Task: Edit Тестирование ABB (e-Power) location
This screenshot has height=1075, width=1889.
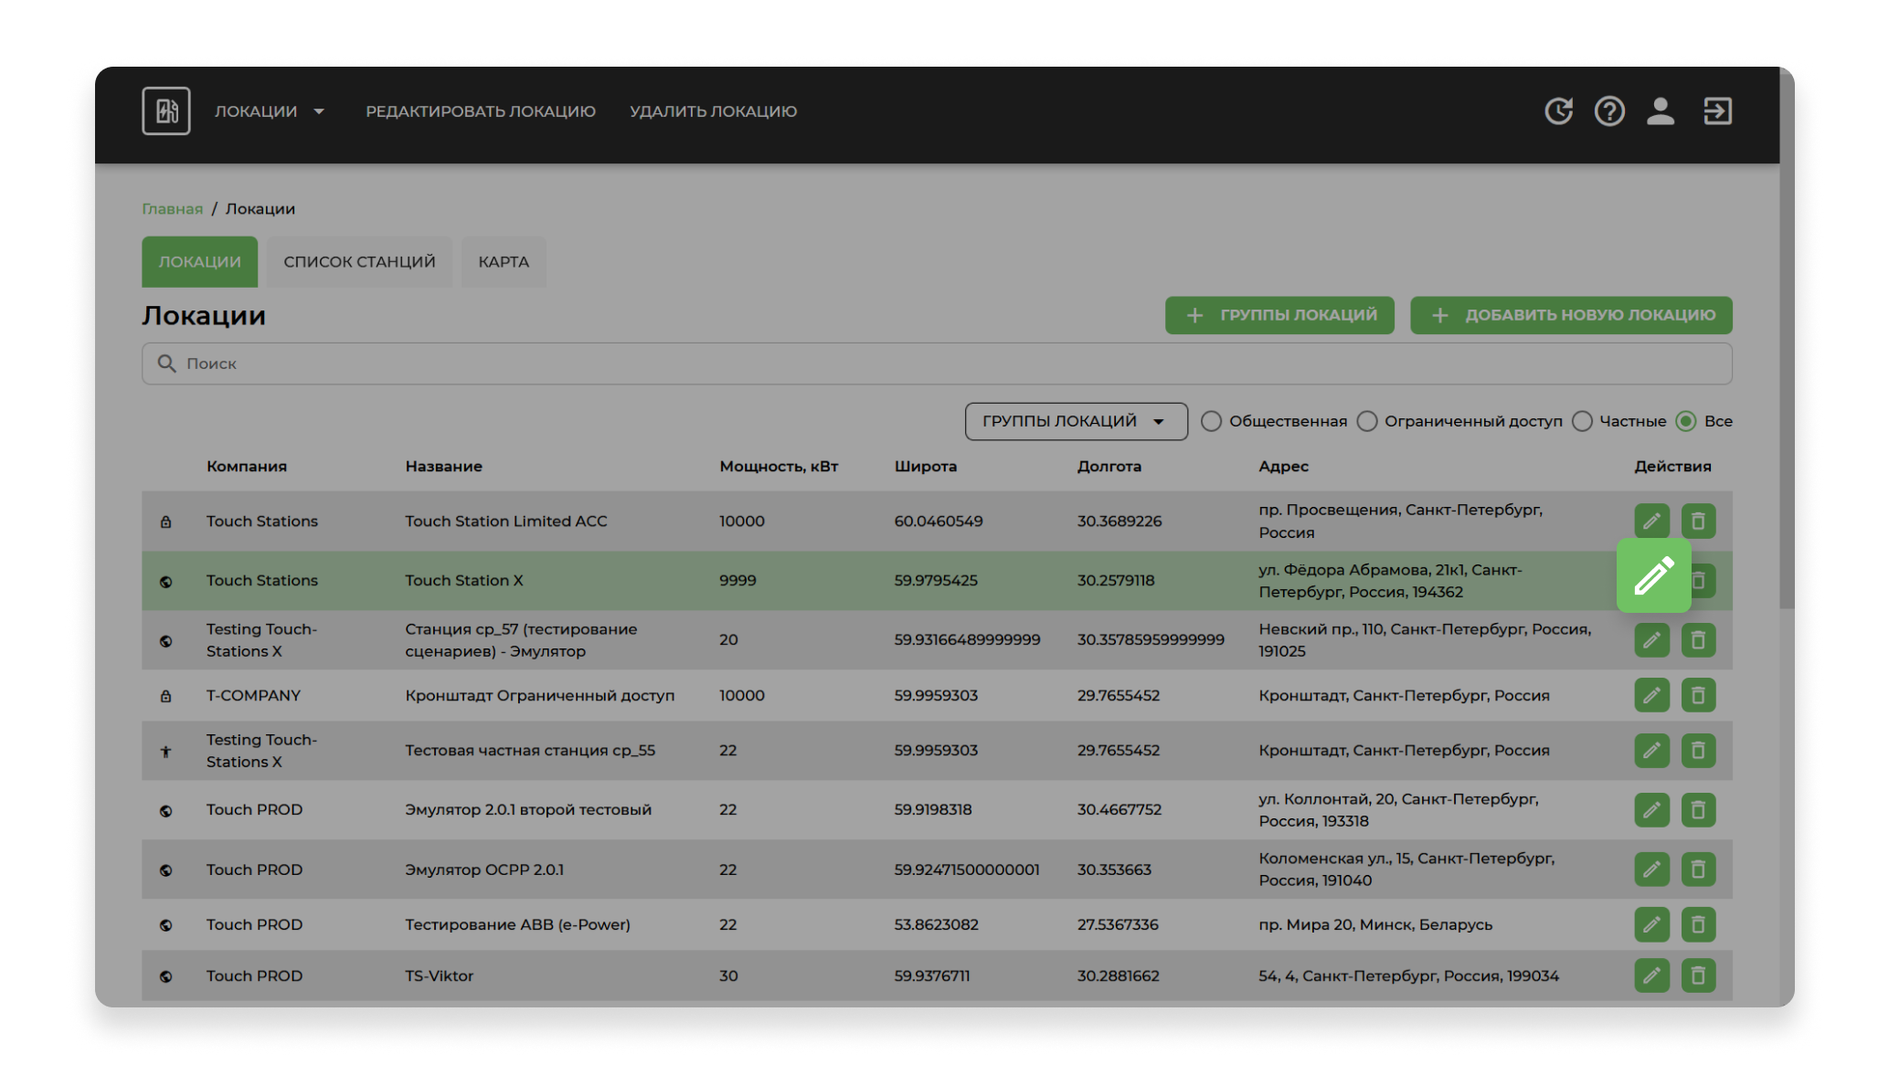Action: pyautogui.click(x=1651, y=924)
